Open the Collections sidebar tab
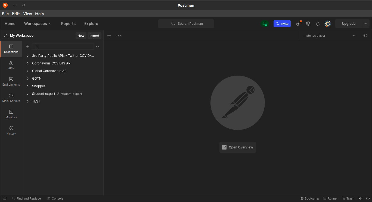Image resolution: width=372 pixels, height=202 pixels. coord(11,49)
